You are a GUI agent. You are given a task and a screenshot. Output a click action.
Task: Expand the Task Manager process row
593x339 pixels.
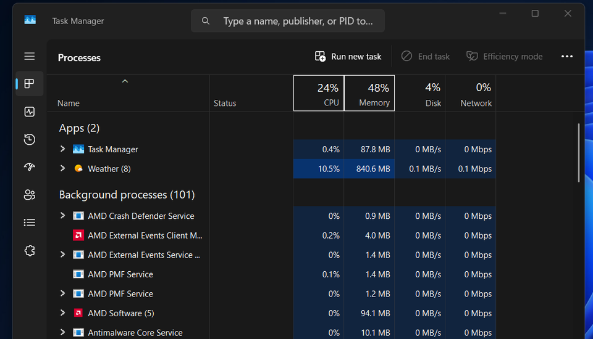(x=63, y=149)
